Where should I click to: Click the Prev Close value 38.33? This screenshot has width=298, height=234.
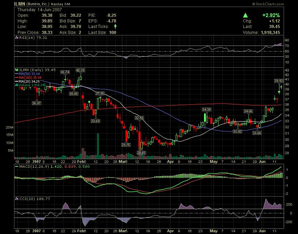[x=47, y=32]
